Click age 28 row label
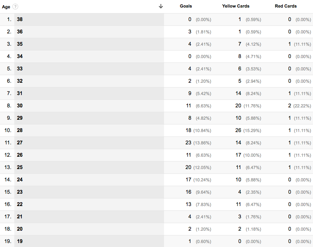 pos(20,130)
